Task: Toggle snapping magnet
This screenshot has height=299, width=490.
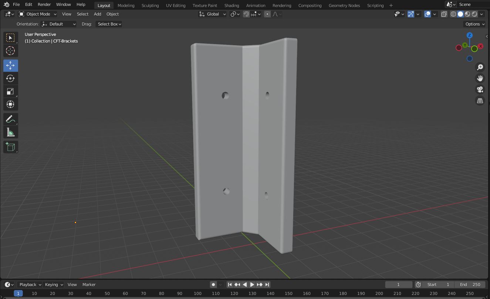Action: (x=246, y=14)
